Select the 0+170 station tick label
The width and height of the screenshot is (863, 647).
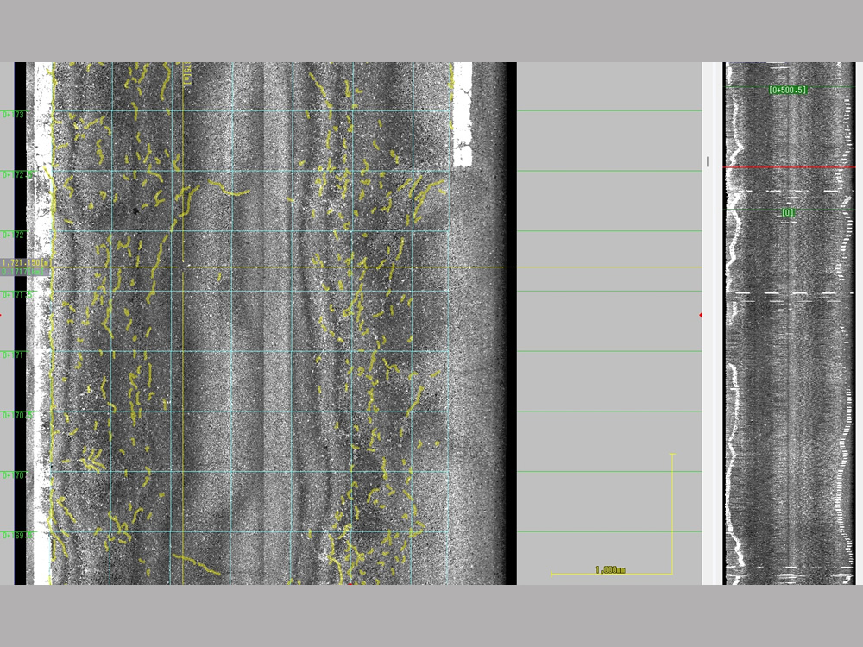coord(13,475)
